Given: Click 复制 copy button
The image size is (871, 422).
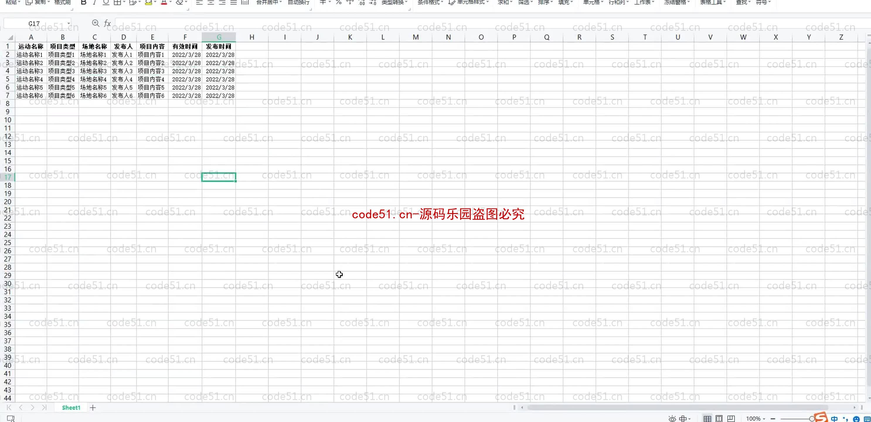Looking at the screenshot, I should (38, 2).
